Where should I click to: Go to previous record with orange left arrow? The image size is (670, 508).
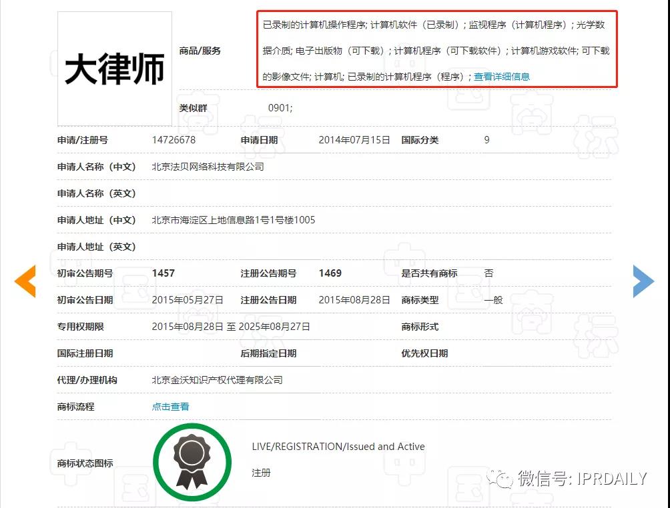(25, 281)
